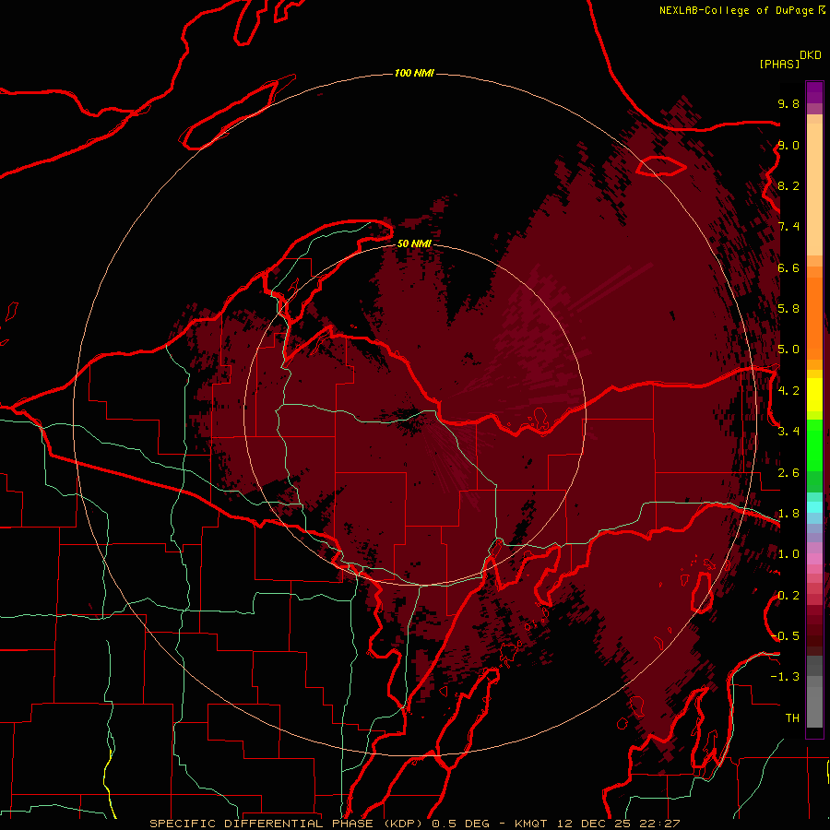Click the 12 DEC 25 date text
Viewport: 830px width, 830px height.
pos(592,824)
